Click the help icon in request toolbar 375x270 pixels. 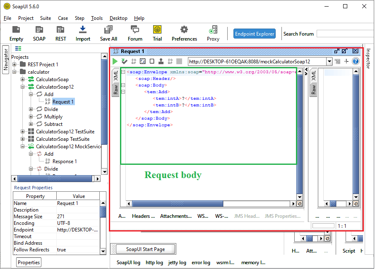[x=356, y=62]
